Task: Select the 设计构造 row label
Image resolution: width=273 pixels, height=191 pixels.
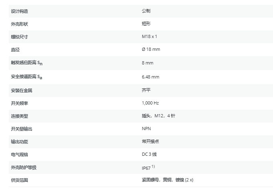Action: 19,11
